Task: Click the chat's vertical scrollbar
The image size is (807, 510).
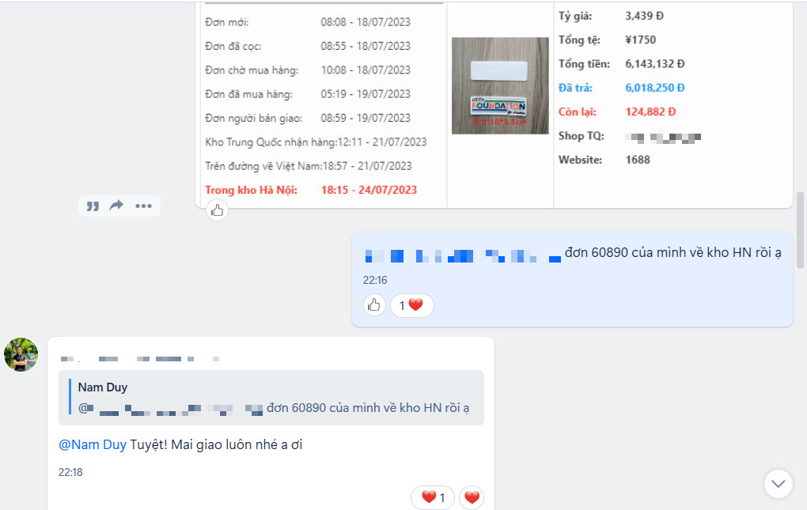Action: point(801,229)
